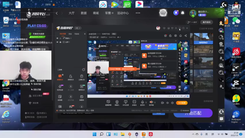Open 弹幕助手 tool in toolbox

coord(60,77)
